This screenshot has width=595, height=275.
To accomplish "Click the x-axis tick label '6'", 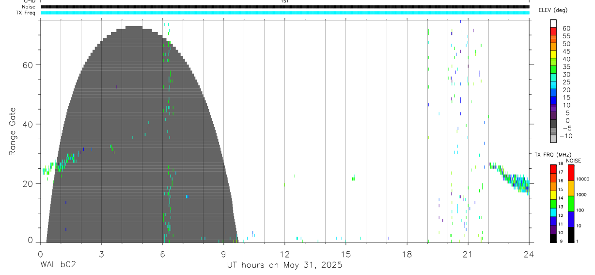I will (x=162, y=254).
